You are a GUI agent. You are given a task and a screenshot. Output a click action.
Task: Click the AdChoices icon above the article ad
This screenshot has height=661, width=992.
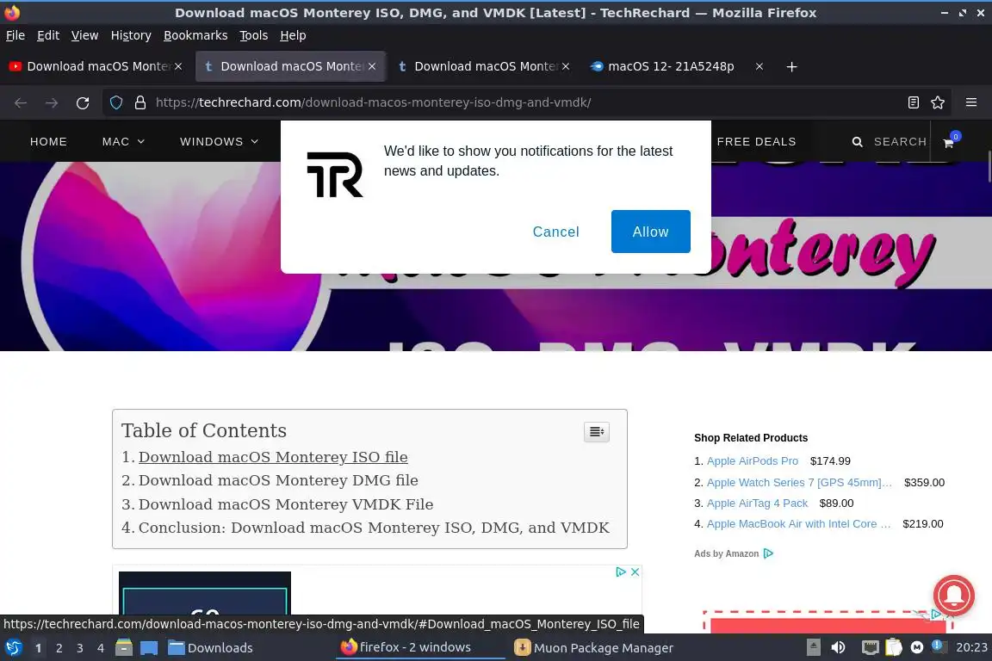621,571
